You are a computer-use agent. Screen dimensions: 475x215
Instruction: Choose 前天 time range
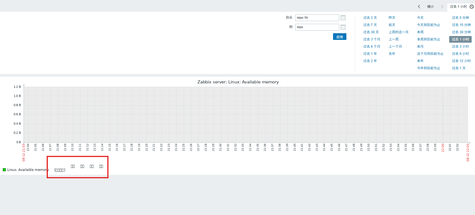(392, 25)
